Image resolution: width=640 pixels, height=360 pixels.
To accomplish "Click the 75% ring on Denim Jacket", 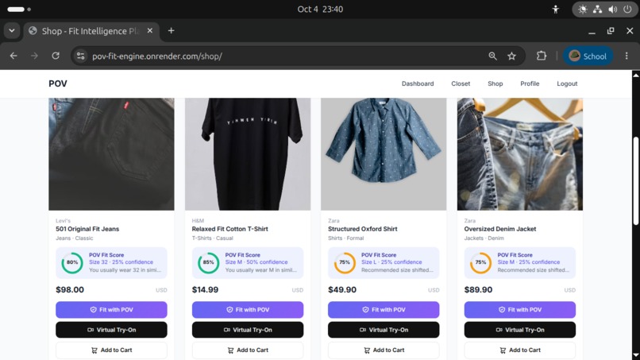I will [481, 263].
